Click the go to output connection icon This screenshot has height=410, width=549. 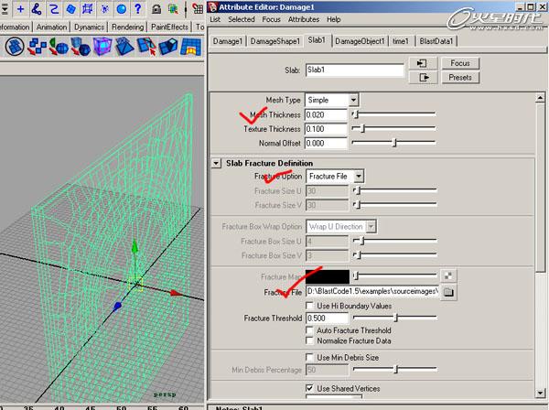point(423,78)
